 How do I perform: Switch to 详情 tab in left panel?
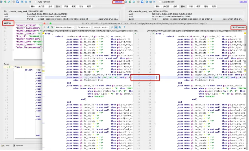click(66, 7)
